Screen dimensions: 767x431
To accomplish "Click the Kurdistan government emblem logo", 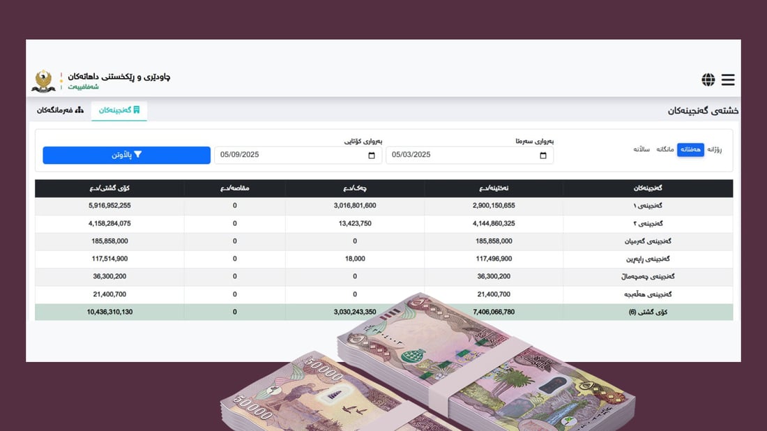I will (43, 81).
